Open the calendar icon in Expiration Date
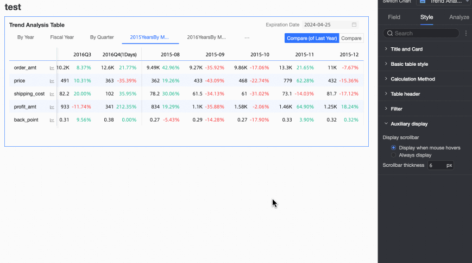The width and height of the screenshot is (472, 263). tap(354, 24)
